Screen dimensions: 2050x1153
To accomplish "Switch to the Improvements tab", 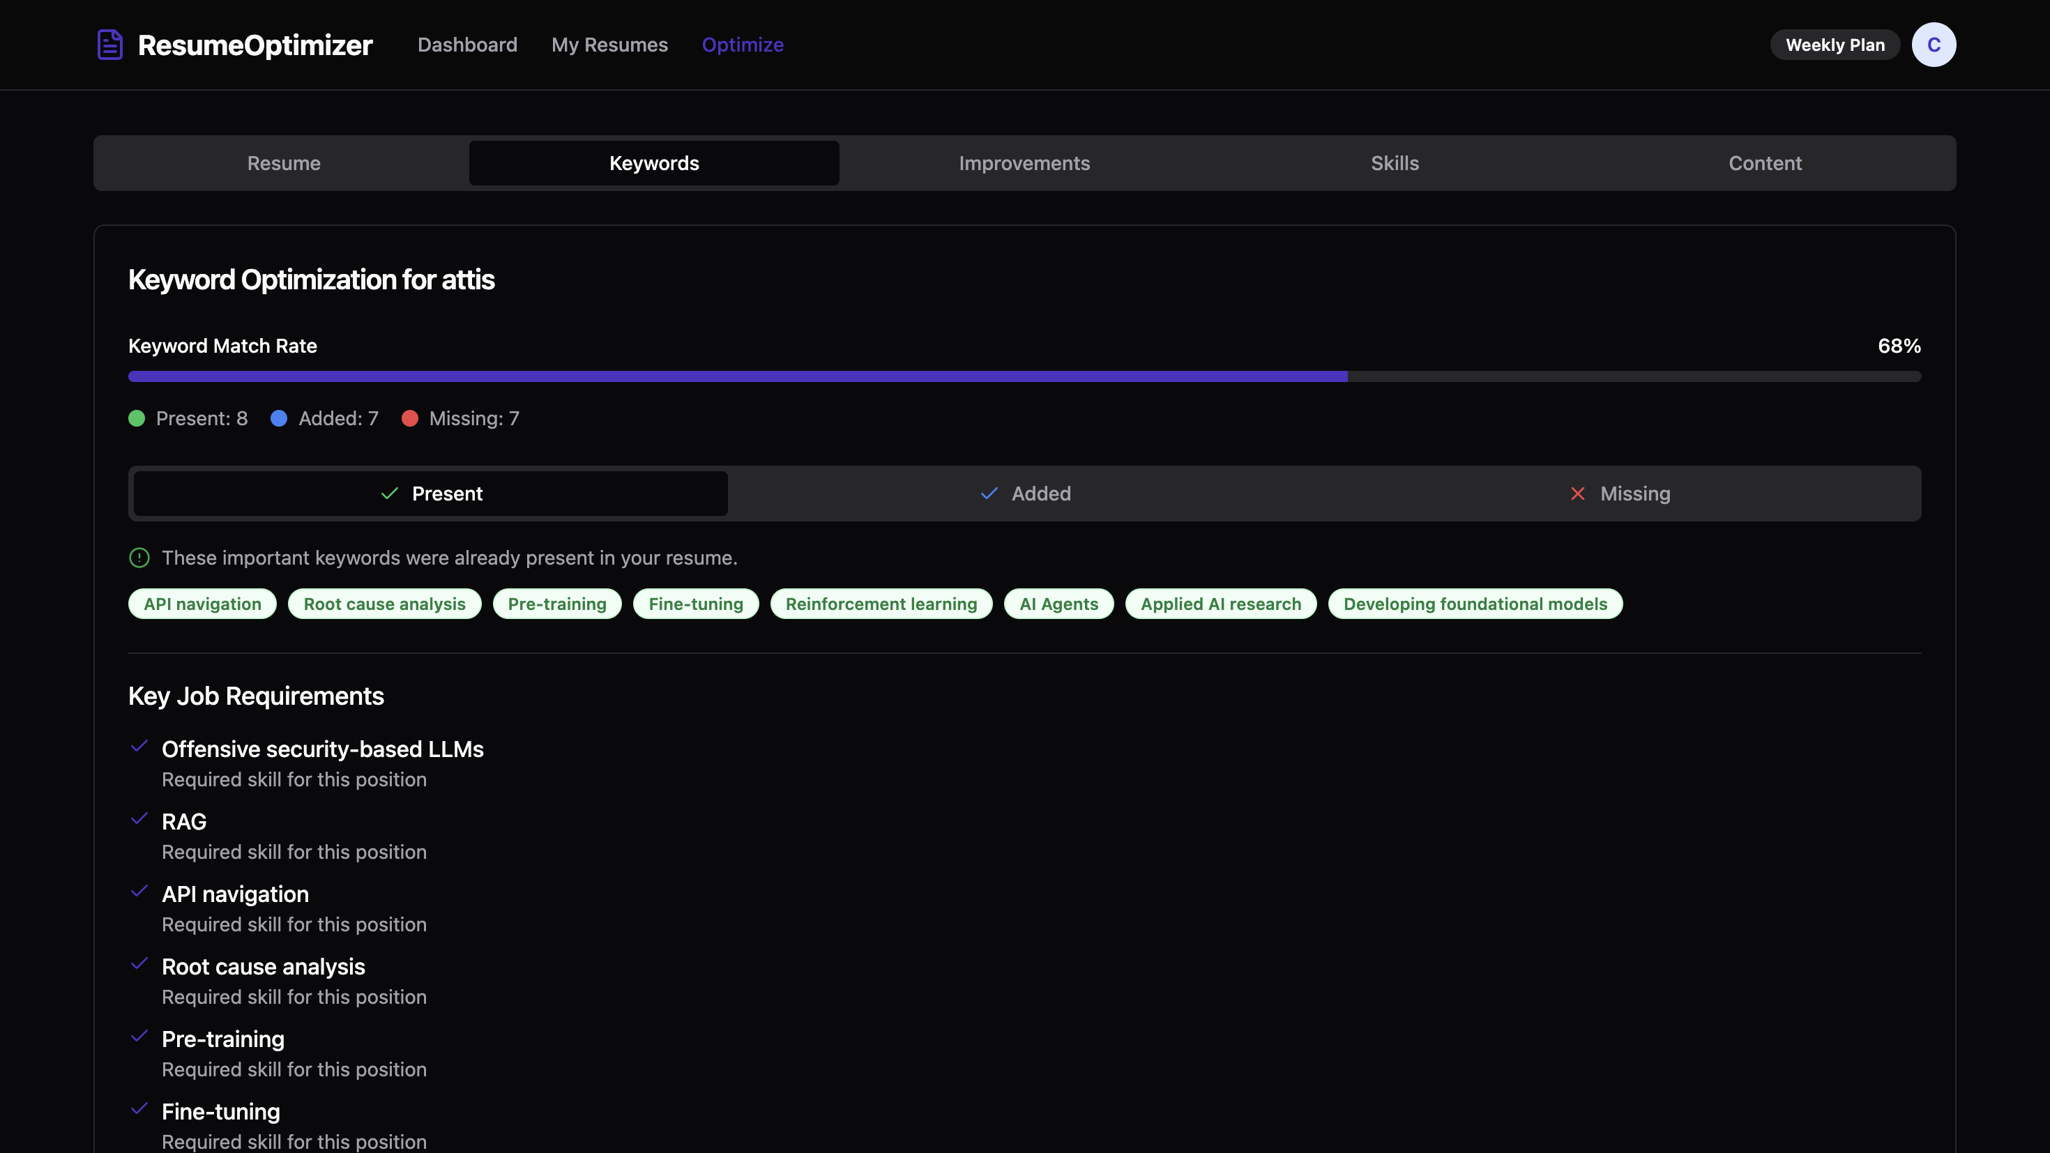I will tap(1024, 163).
